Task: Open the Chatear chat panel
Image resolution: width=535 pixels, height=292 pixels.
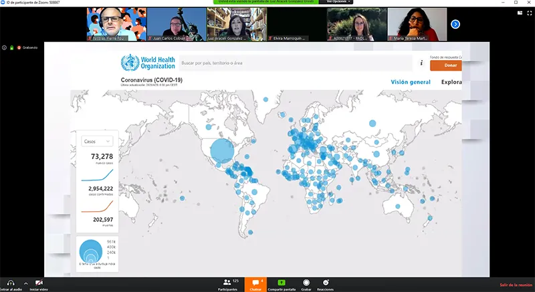Action: point(255,285)
